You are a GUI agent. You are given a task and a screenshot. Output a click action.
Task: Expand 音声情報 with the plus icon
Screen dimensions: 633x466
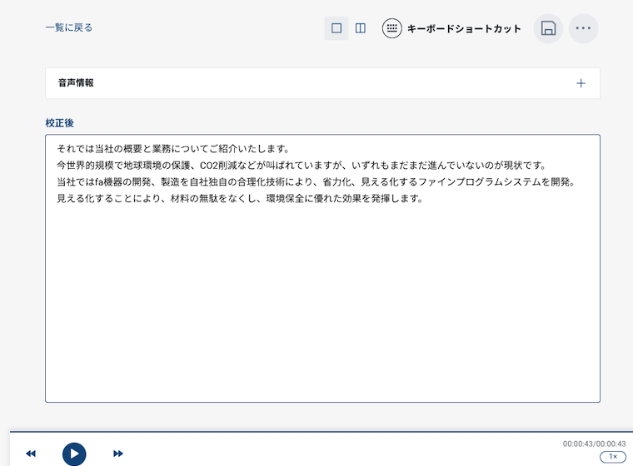click(x=581, y=83)
